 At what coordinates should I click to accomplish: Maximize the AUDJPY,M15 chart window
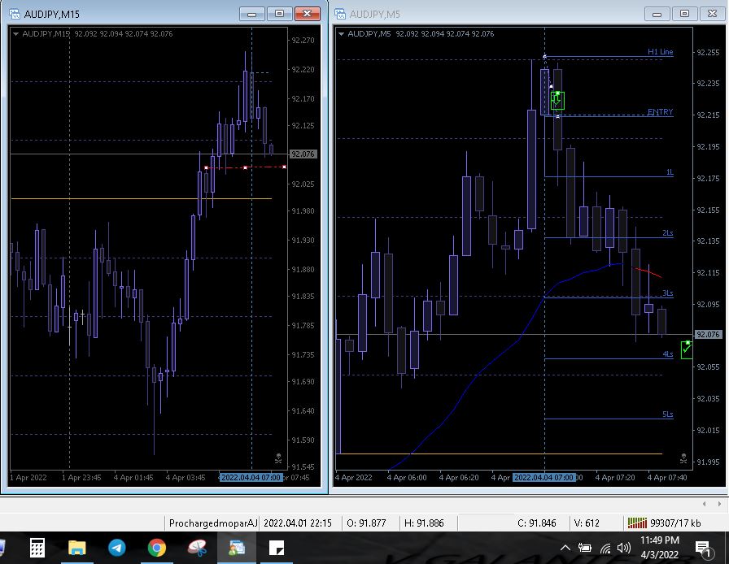click(279, 14)
